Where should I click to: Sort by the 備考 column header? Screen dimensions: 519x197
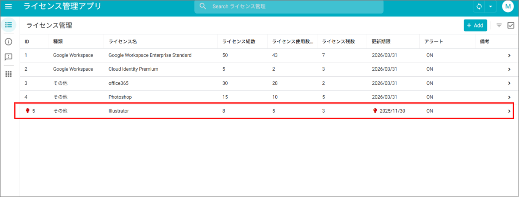tap(484, 41)
